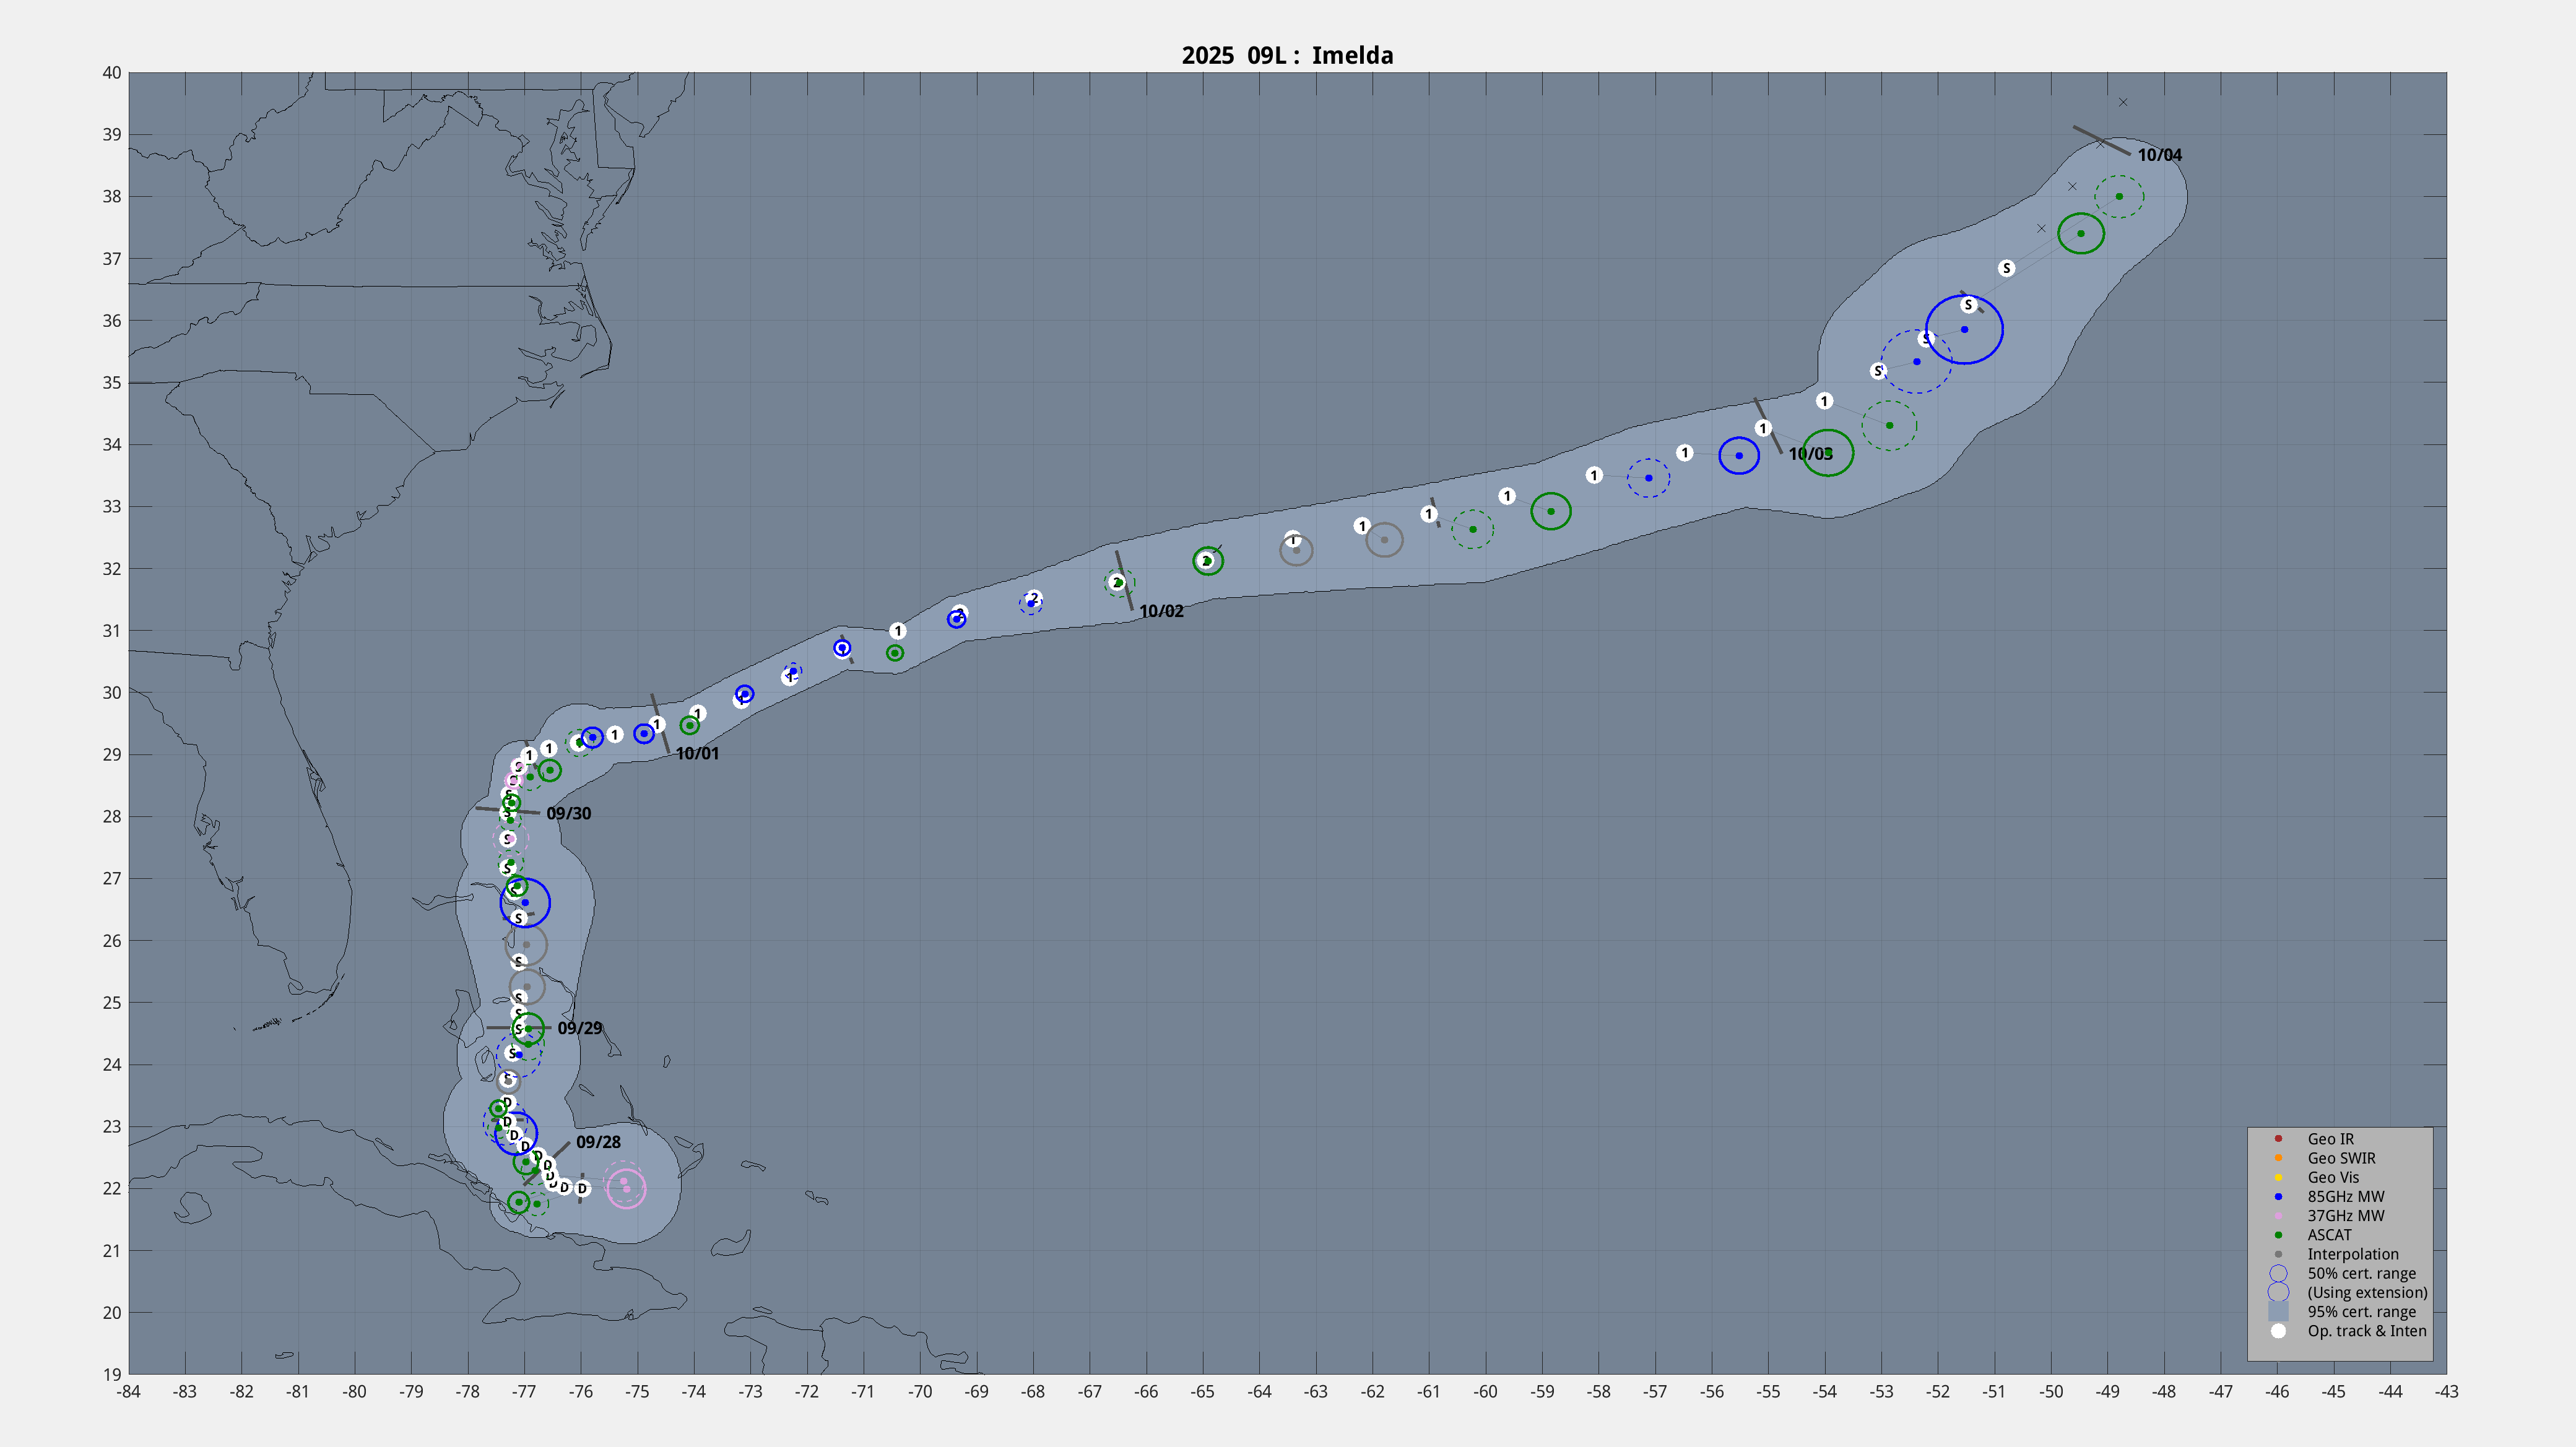Click the 50% cert. range circle icon
This screenshot has width=2576, height=1447.
click(2278, 1273)
